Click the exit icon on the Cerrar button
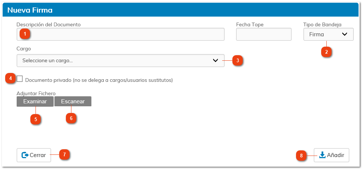363x170 pixels. 25,155
